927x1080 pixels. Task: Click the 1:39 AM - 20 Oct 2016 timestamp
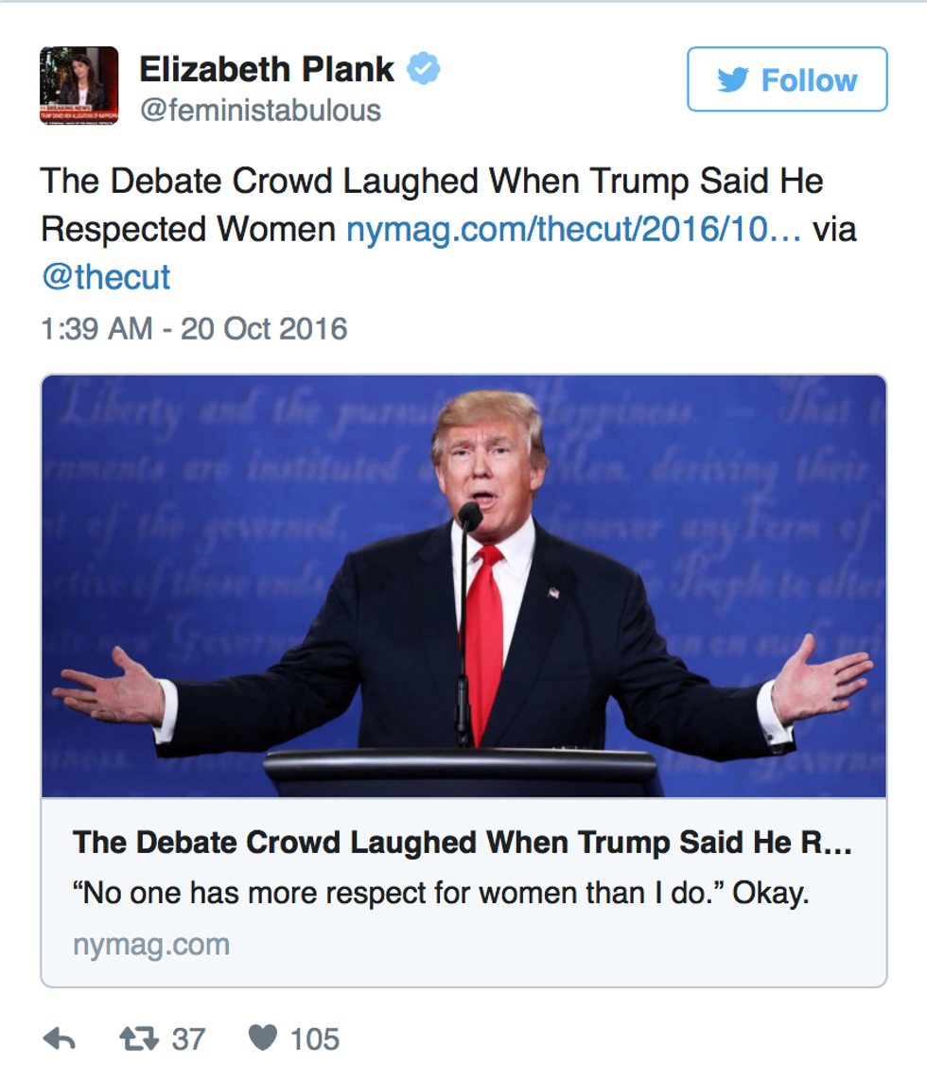[x=194, y=328]
